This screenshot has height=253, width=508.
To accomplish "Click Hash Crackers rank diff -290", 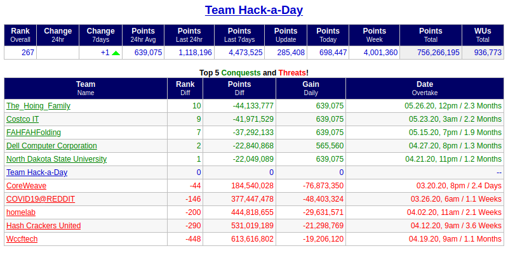I will pos(193,226).
